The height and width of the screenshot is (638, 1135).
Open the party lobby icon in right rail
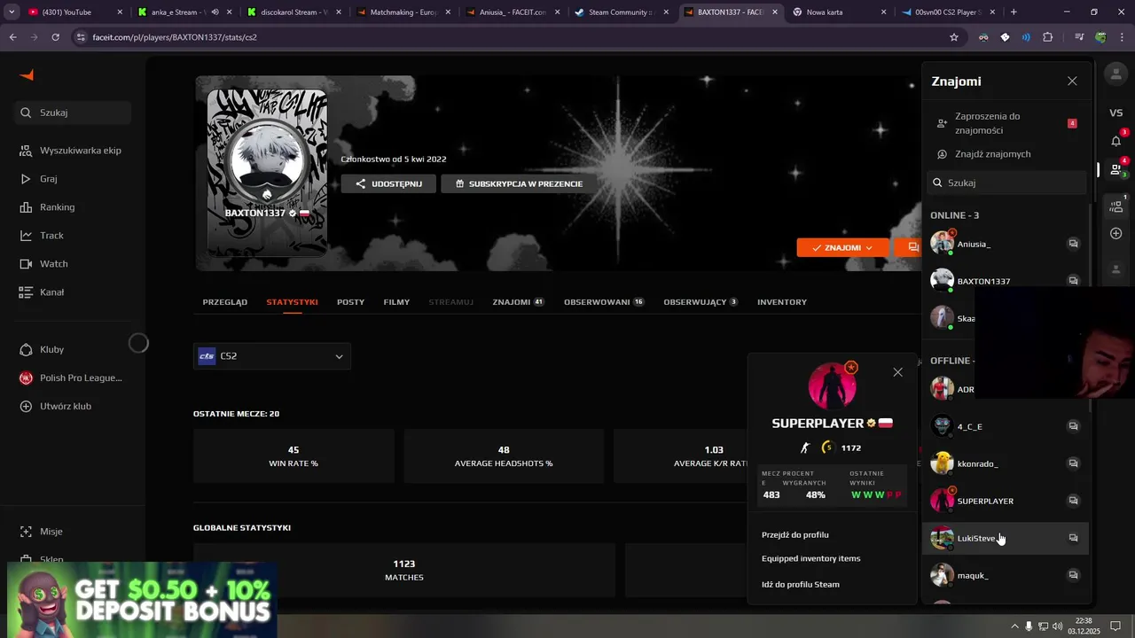[1116, 206]
